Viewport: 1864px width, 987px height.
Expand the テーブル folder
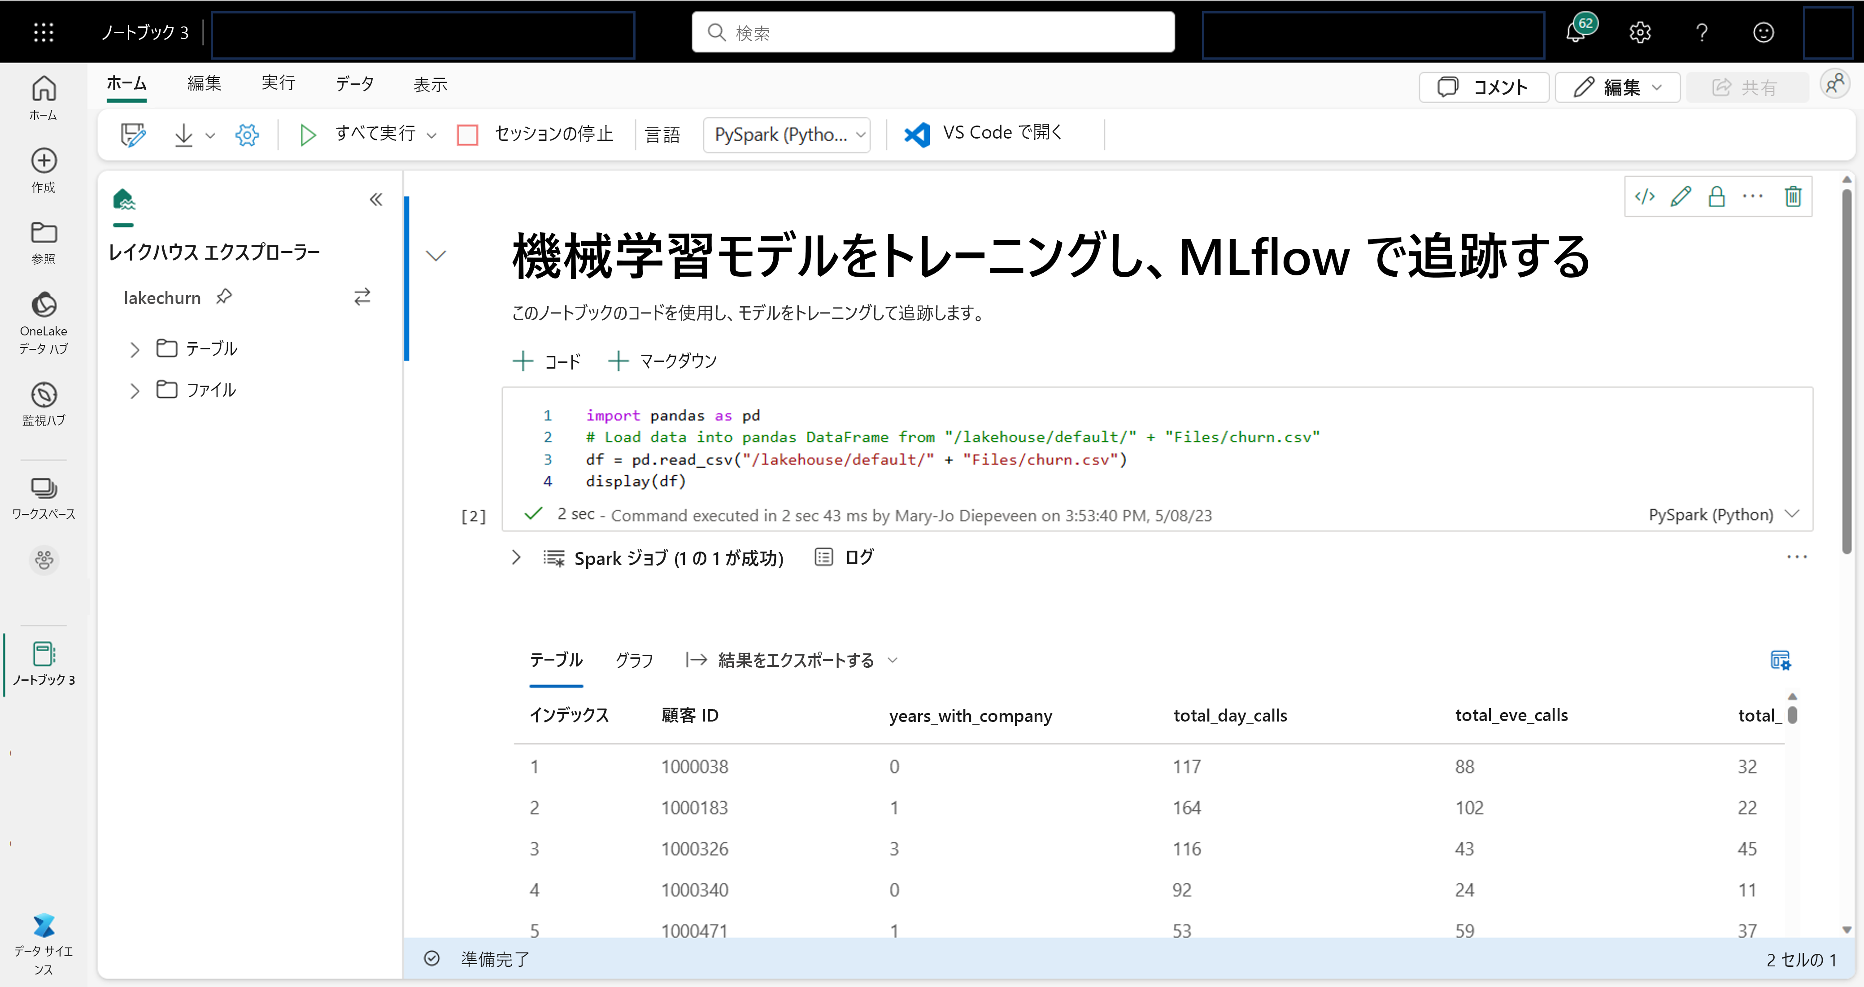135,349
